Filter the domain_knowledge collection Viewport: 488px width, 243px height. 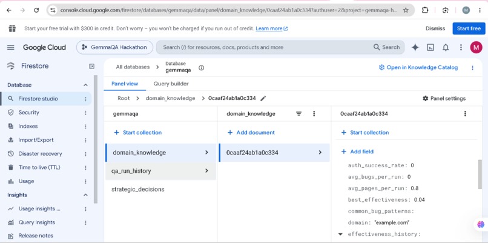coord(298,114)
